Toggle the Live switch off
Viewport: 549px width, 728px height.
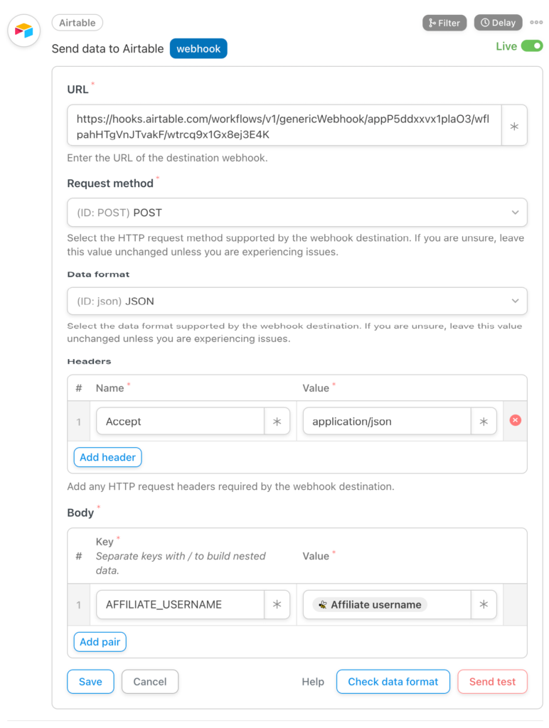tap(531, 46)
